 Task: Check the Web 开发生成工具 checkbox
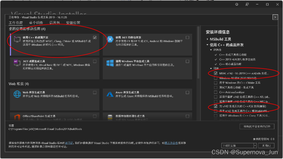click(95, 92)
